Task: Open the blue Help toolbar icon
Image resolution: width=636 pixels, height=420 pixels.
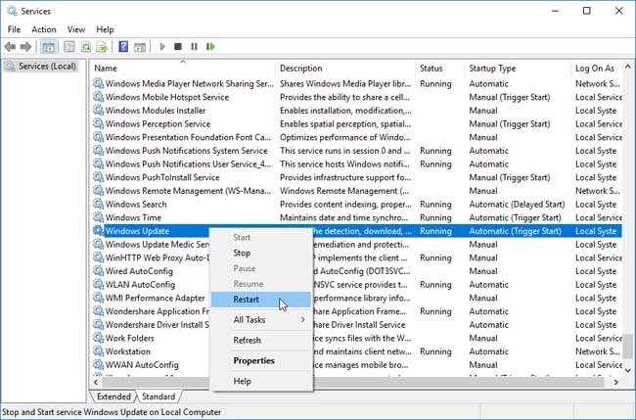Action: (x=123, y=47)
